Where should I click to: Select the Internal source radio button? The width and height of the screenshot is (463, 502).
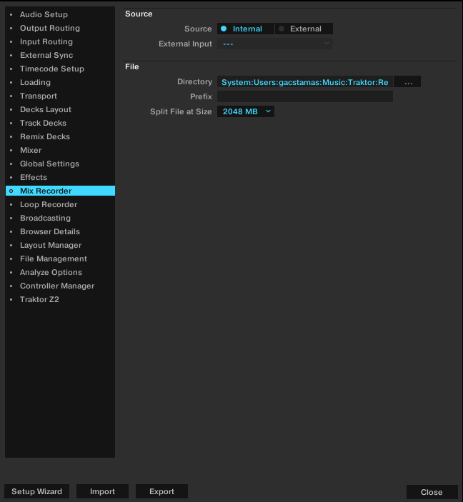pyautogui.click(x=246, y=29)
